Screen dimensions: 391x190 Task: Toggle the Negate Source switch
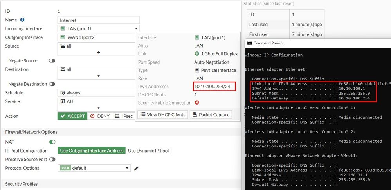point(52,61)
